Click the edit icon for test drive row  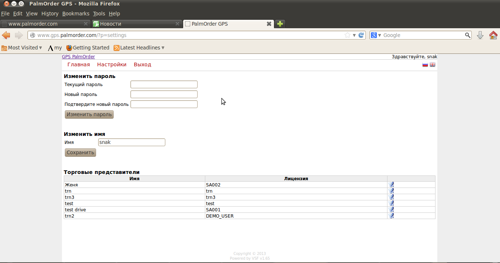coord(391,210)
